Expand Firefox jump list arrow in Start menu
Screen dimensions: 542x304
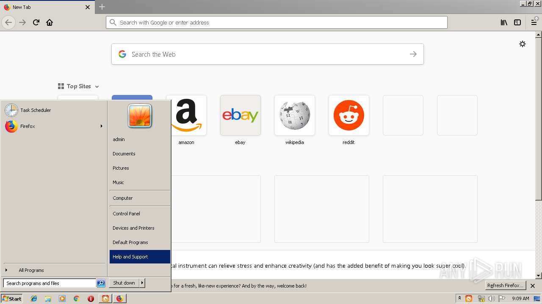point(102,126)
